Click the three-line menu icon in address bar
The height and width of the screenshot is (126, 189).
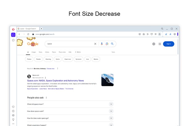[x=156, y=34]
